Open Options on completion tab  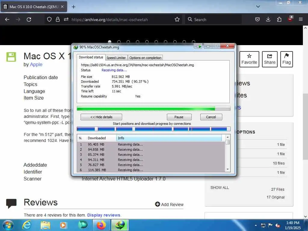coord(145,58)
